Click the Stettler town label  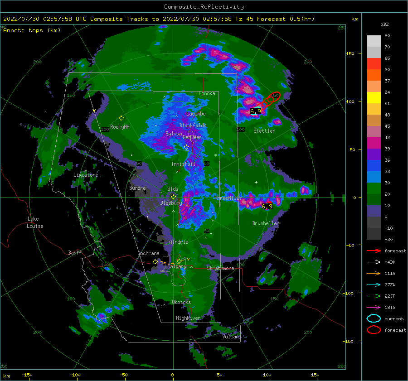tap(264, 131)
